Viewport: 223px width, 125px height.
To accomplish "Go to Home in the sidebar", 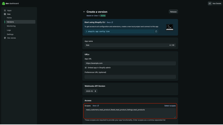I will click(9, 18).
